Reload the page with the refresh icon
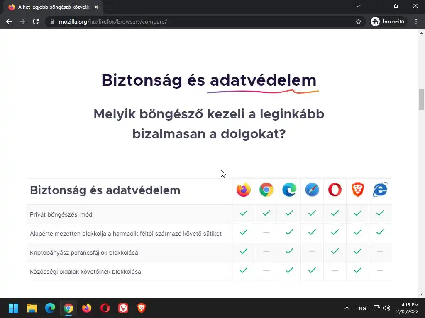 point(36,22)
